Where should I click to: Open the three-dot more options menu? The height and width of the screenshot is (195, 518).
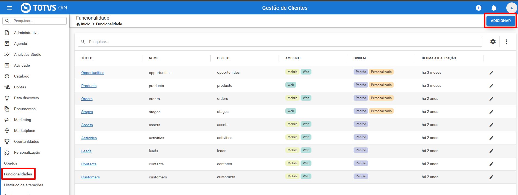[x=506, y=42]
